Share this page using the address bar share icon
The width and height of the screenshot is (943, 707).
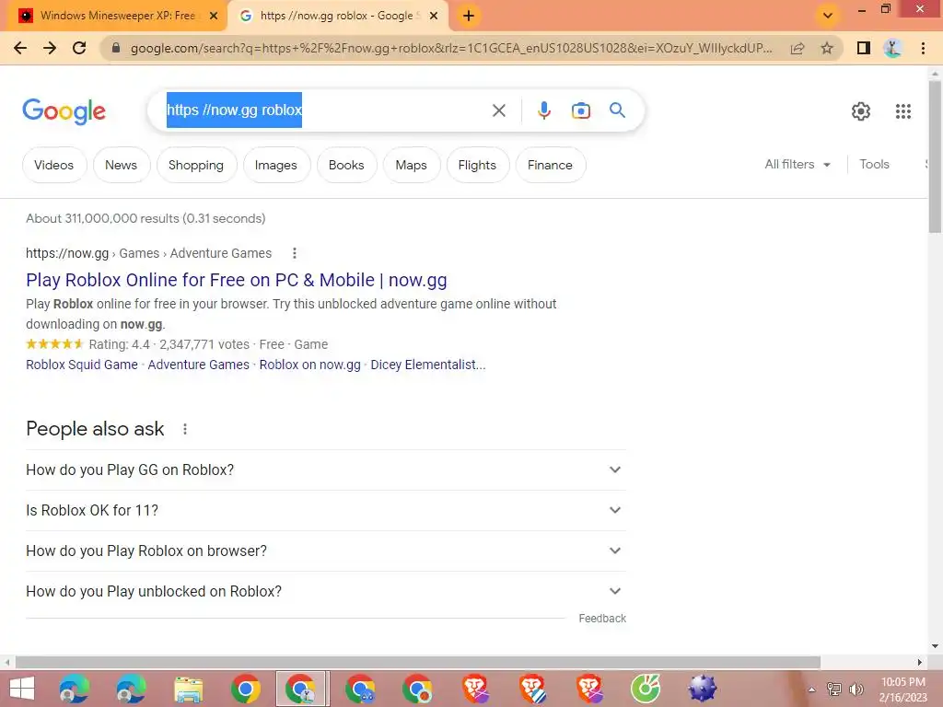(797, 48)
